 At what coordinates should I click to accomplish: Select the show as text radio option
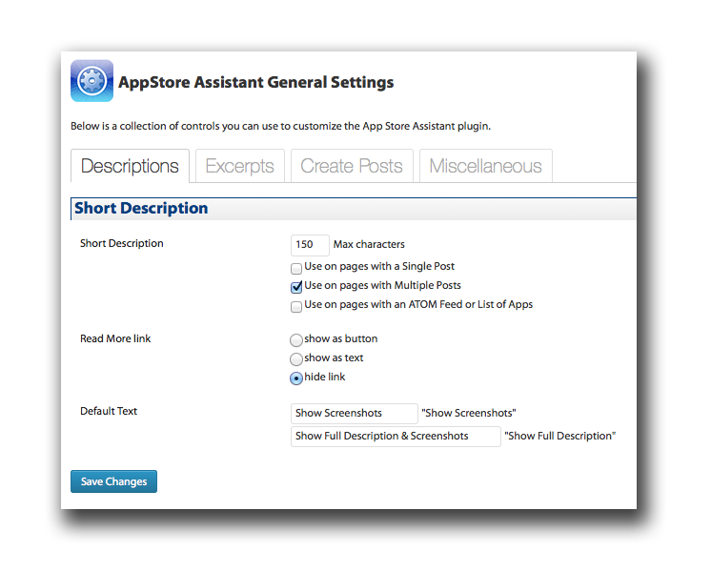[x=296, y=358]
